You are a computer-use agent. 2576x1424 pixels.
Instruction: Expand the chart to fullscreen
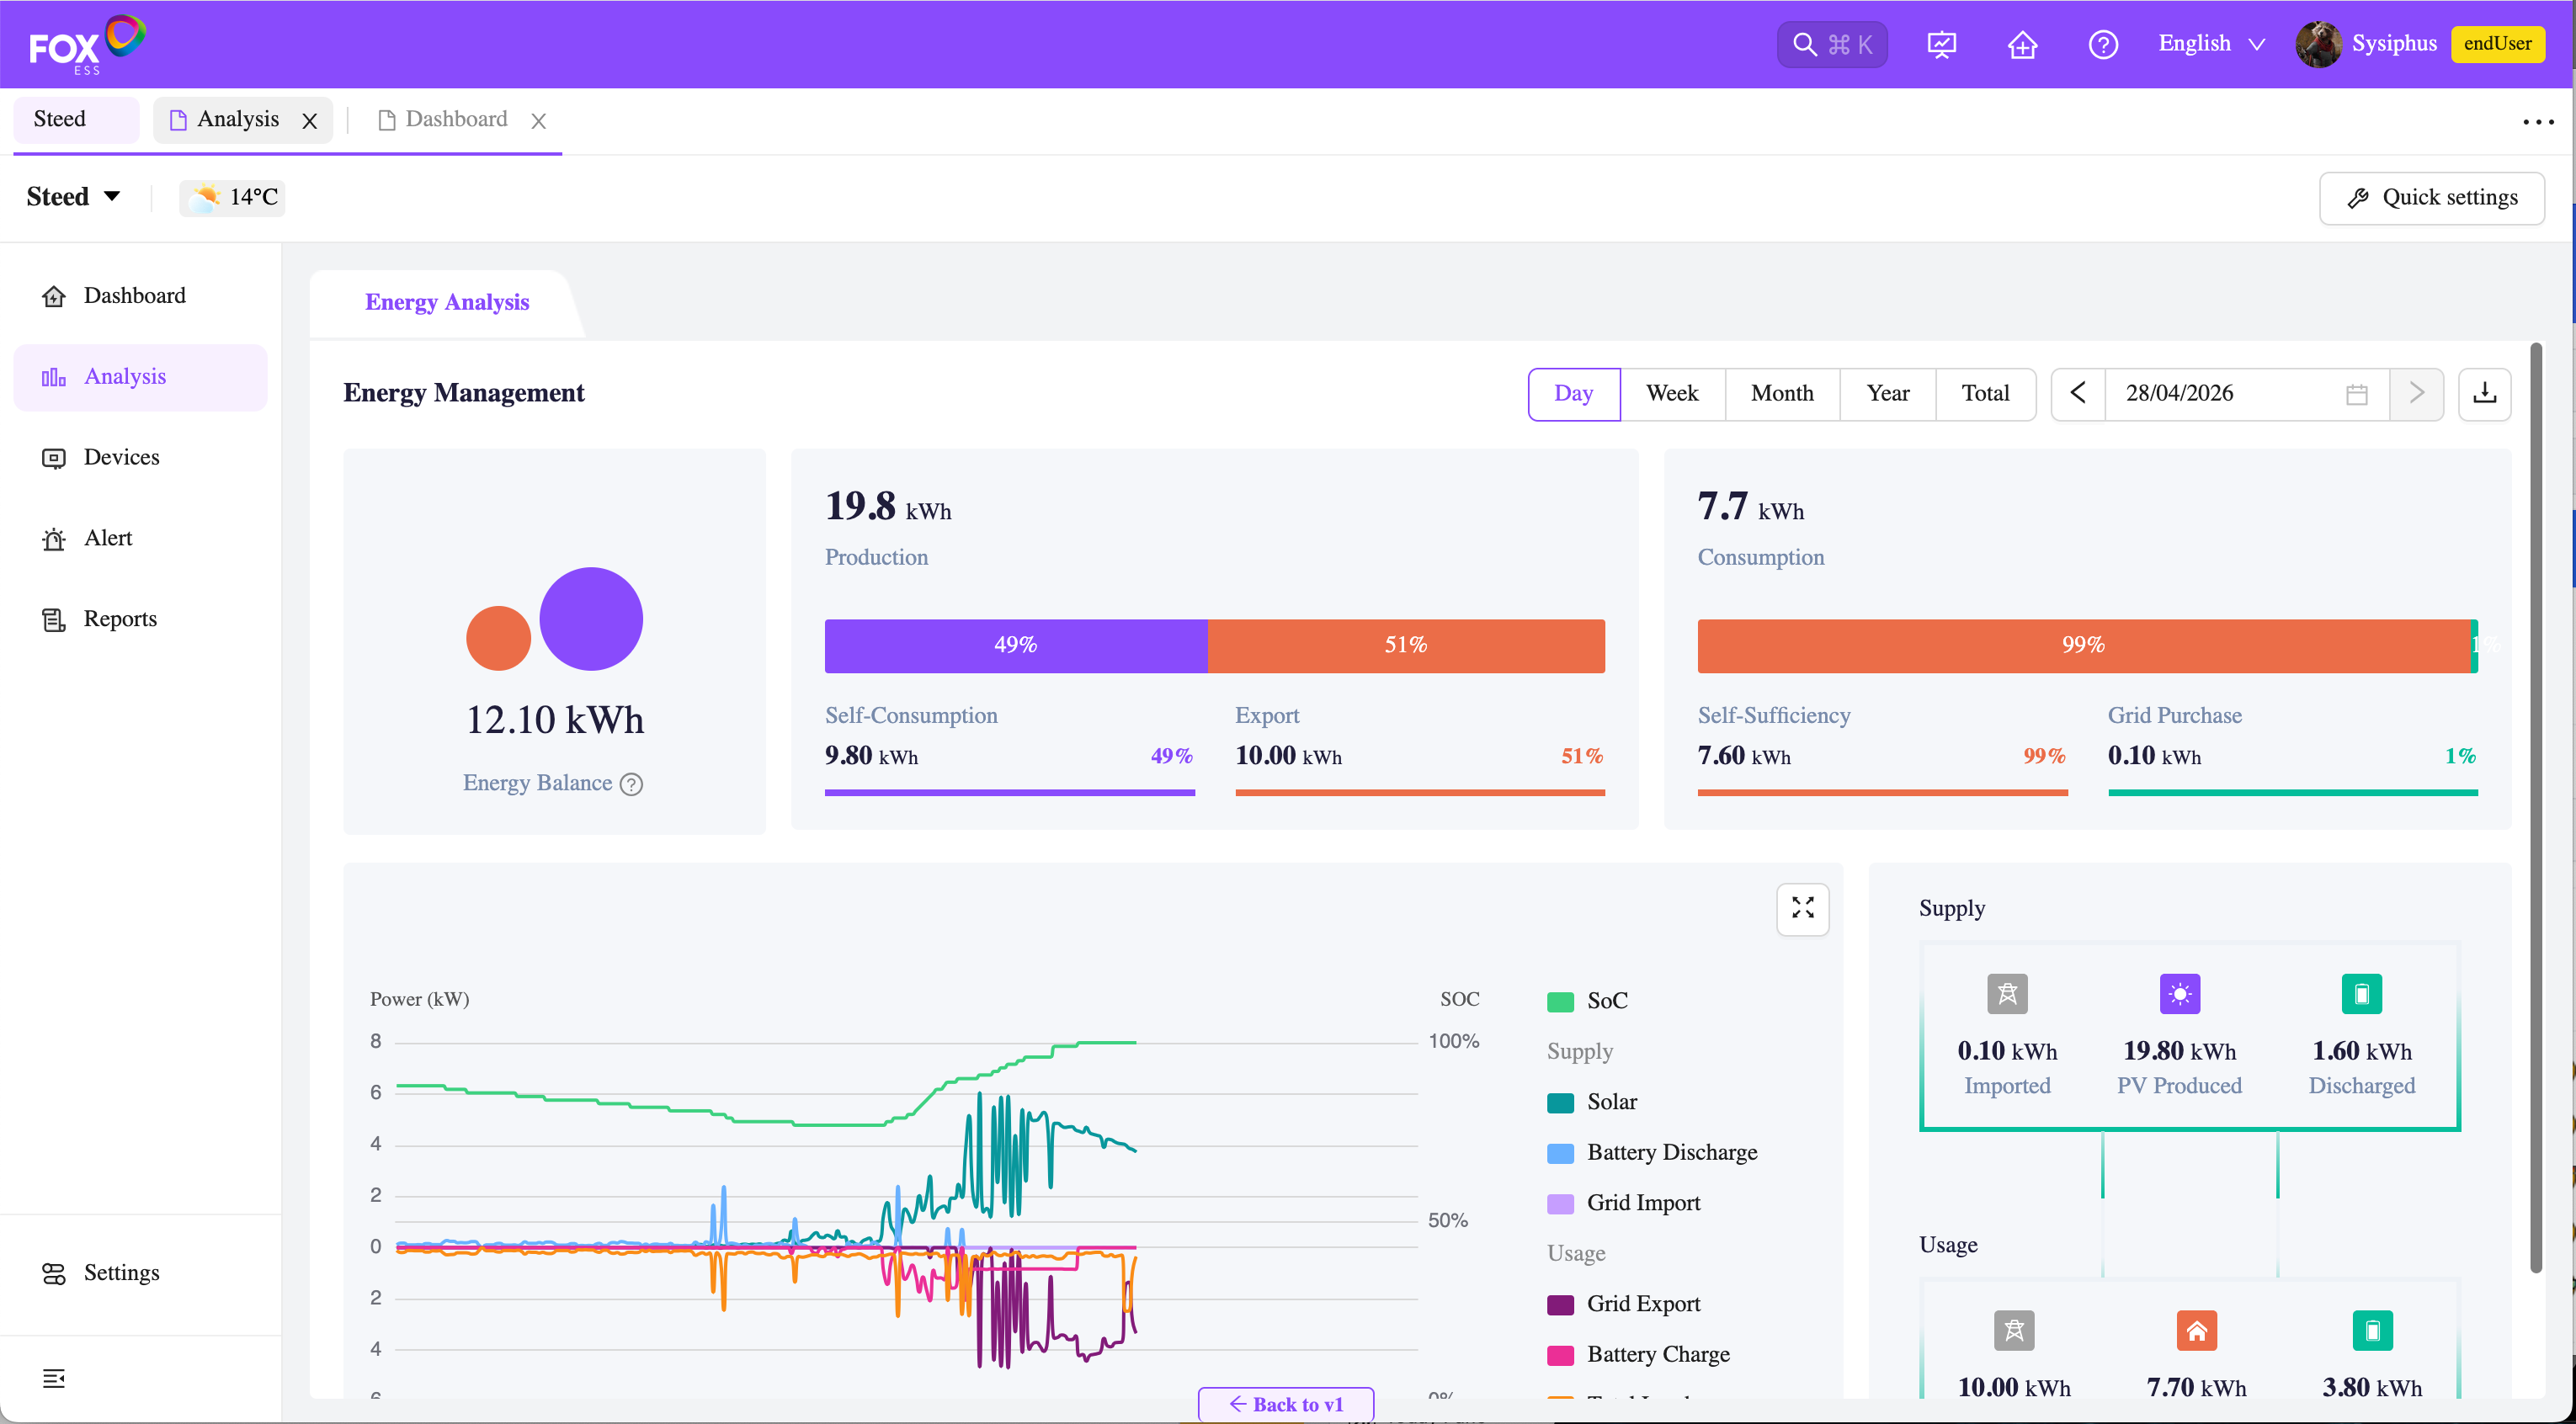[x=1802, y=908]
